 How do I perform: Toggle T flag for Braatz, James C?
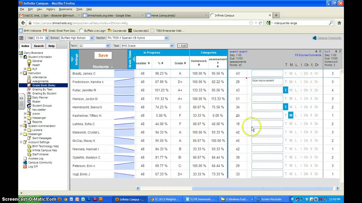coord(286,74)
